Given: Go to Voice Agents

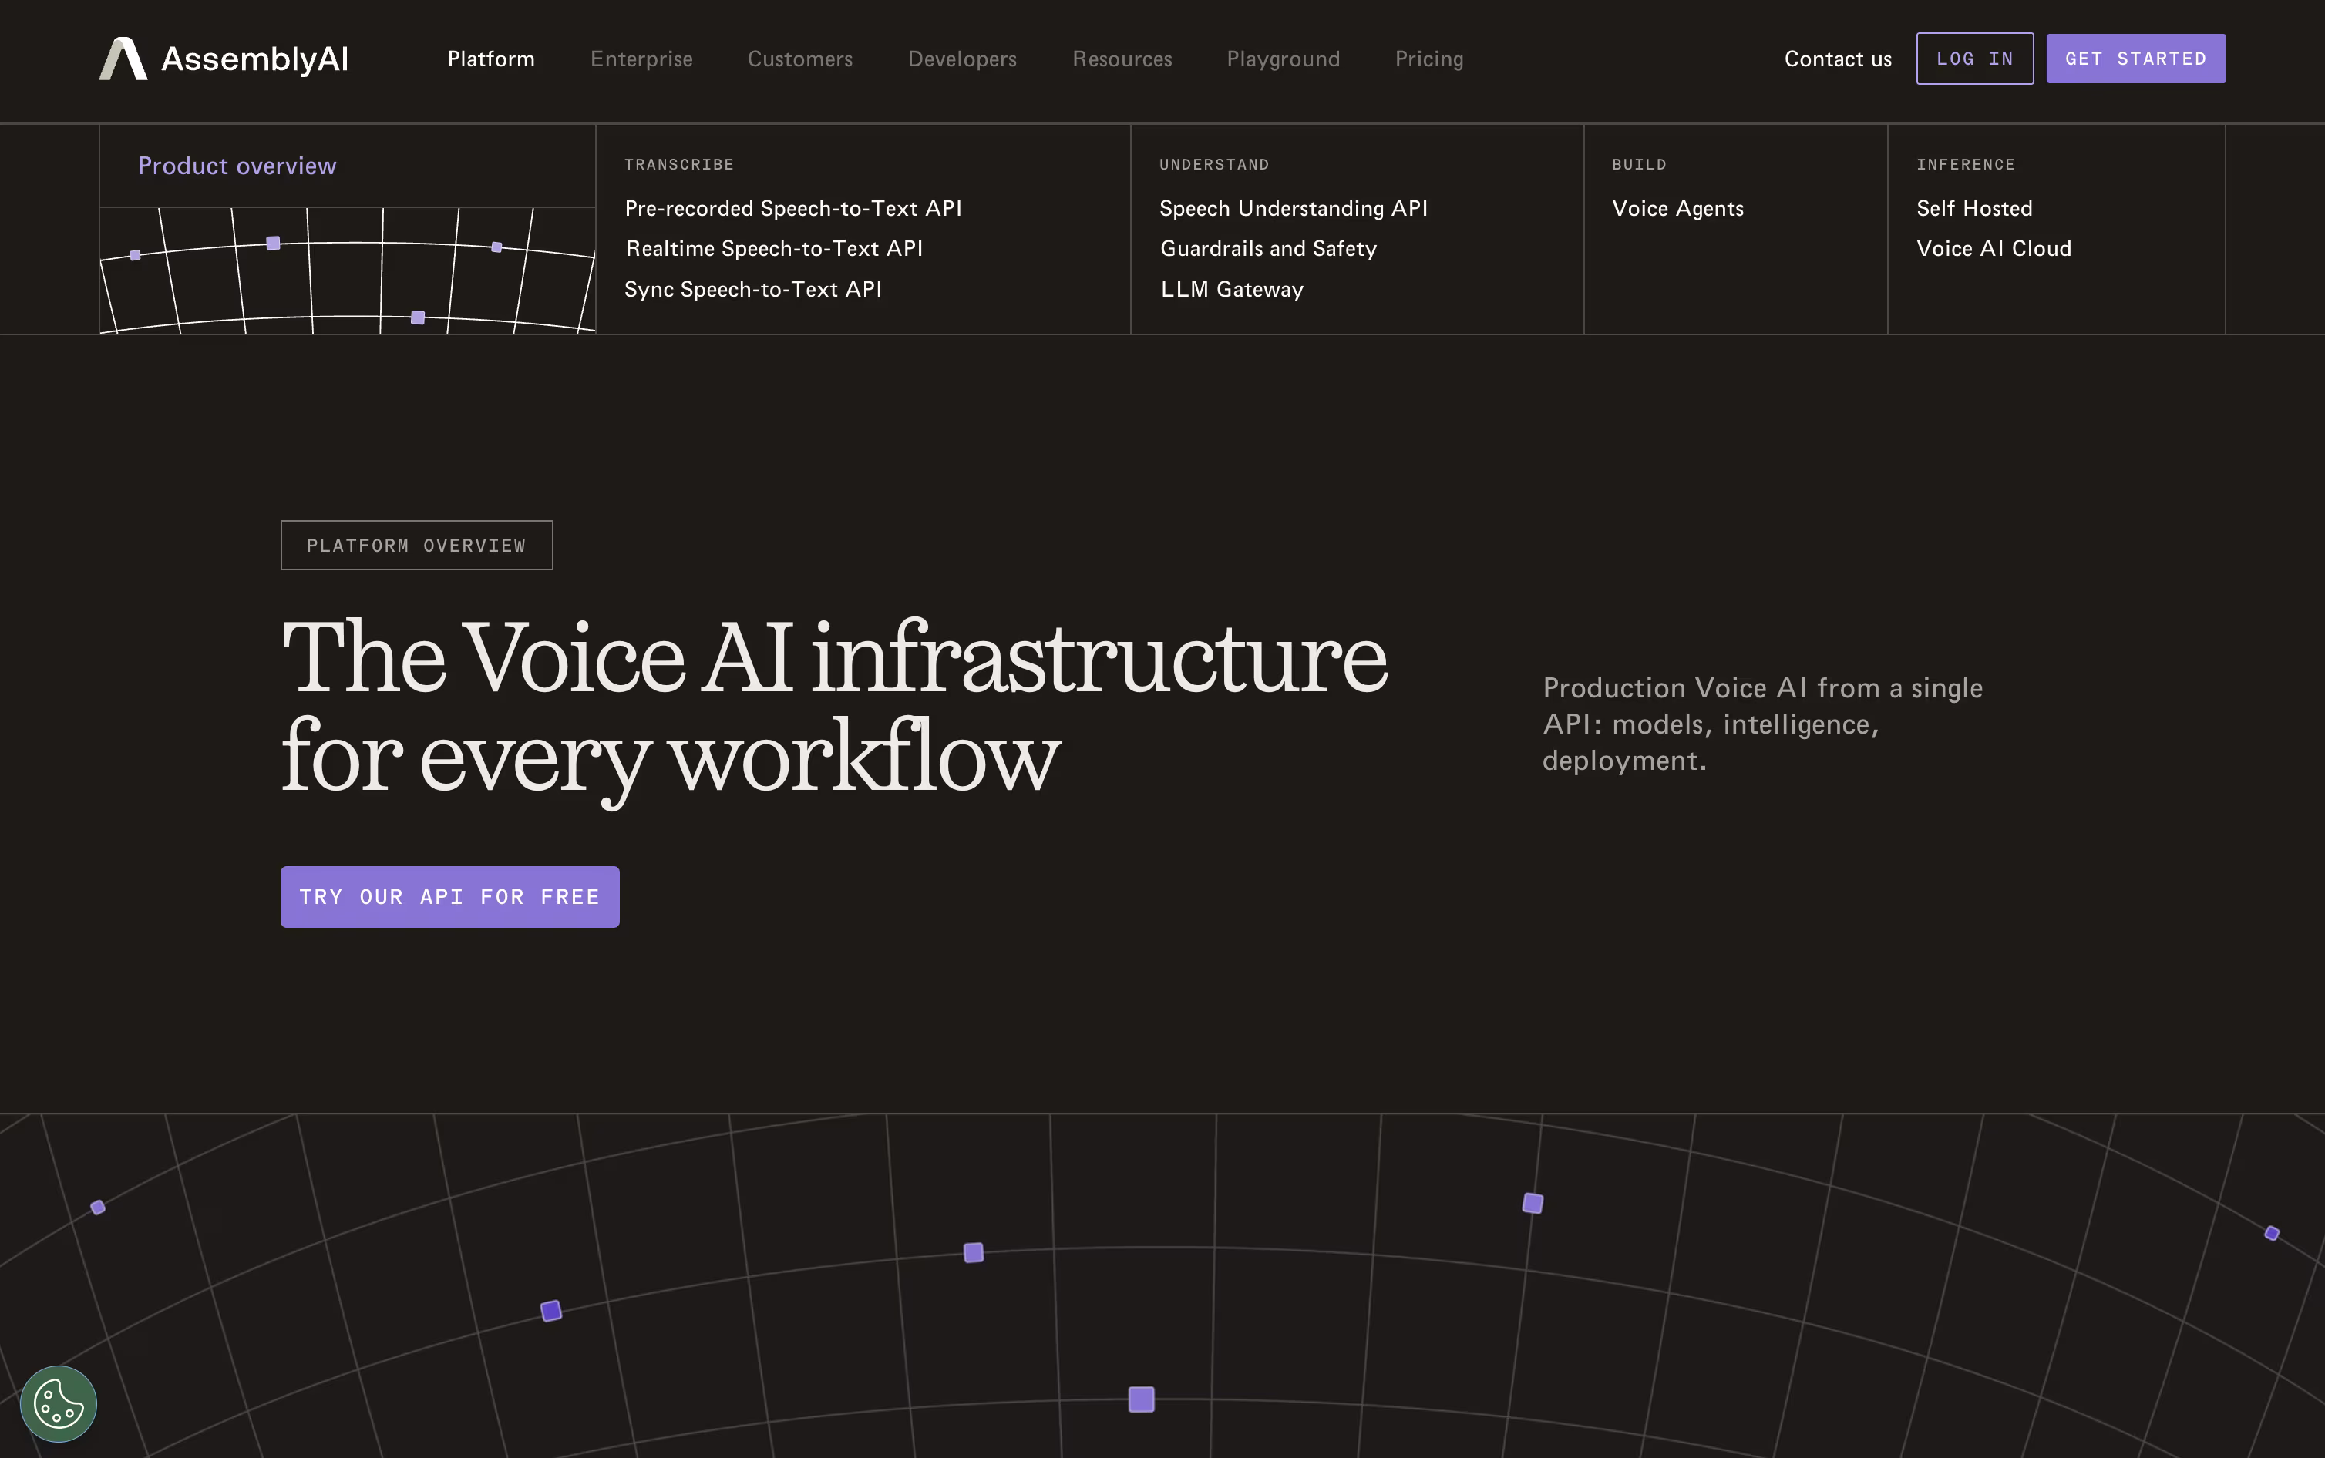Looking at the screenshot, I should point(1678,208).
